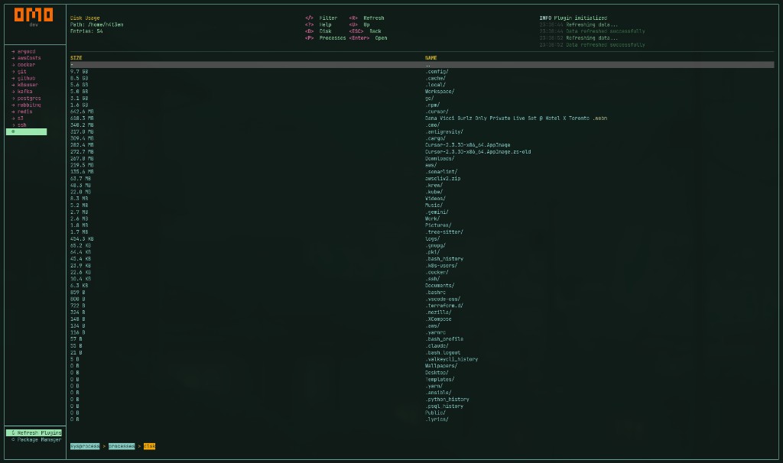Image resolution: width=783 pixels, height=463 pixels.
Task: Click the orange OMO logo
Action: point(34,15)
